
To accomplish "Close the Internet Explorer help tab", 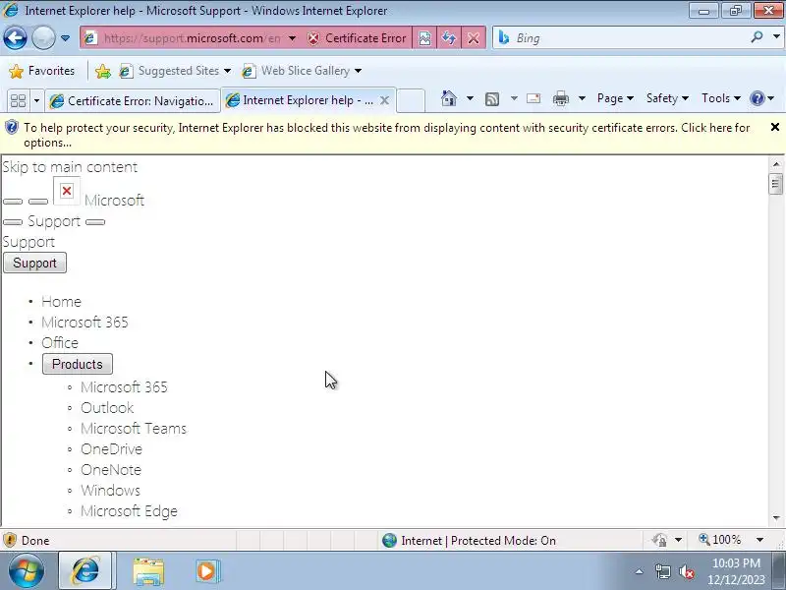I will click(384, 100).
